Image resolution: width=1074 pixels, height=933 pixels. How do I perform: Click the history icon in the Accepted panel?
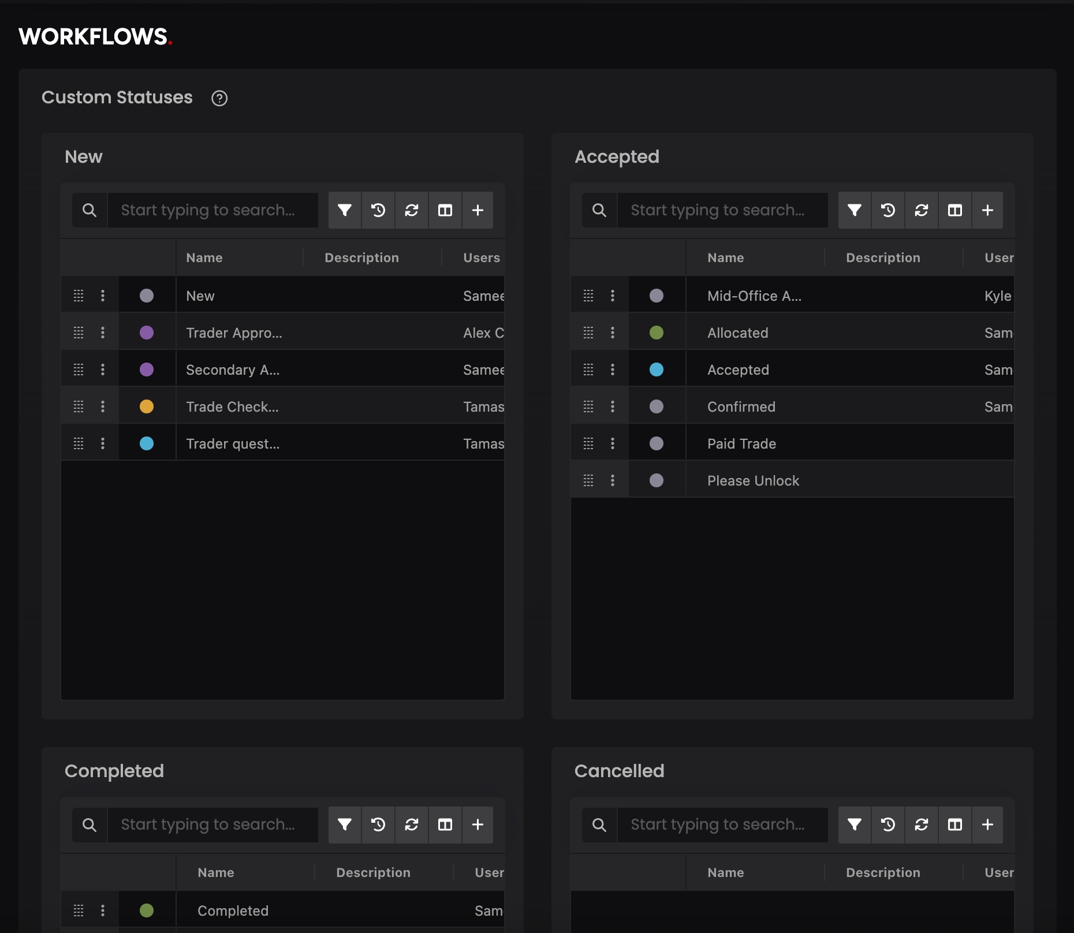point(888,210)
